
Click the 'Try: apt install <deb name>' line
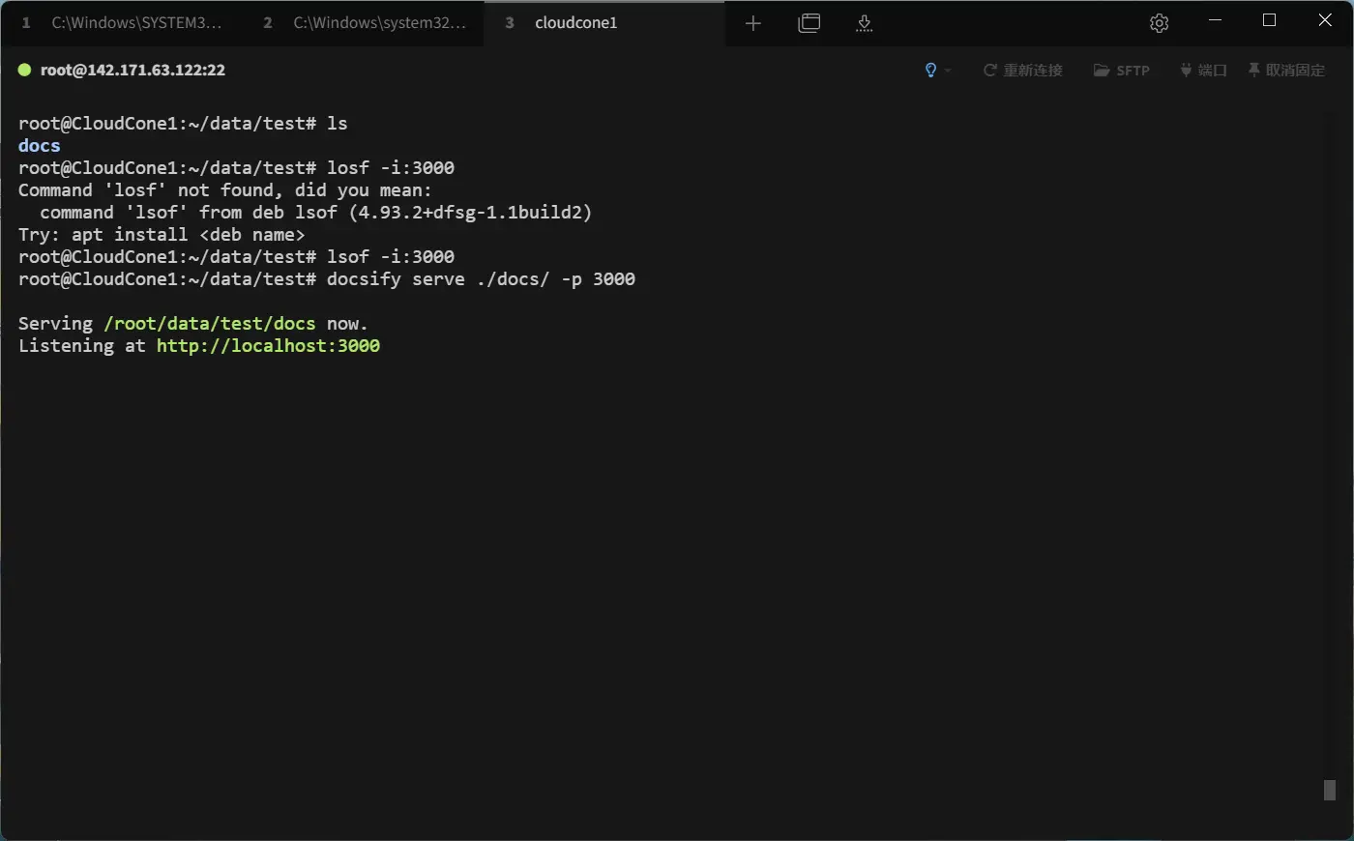point(162,234)
